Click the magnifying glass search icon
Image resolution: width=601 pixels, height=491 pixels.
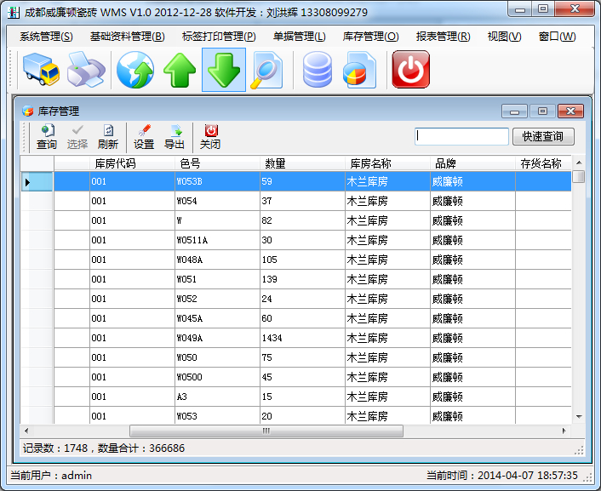coord(266,70)
